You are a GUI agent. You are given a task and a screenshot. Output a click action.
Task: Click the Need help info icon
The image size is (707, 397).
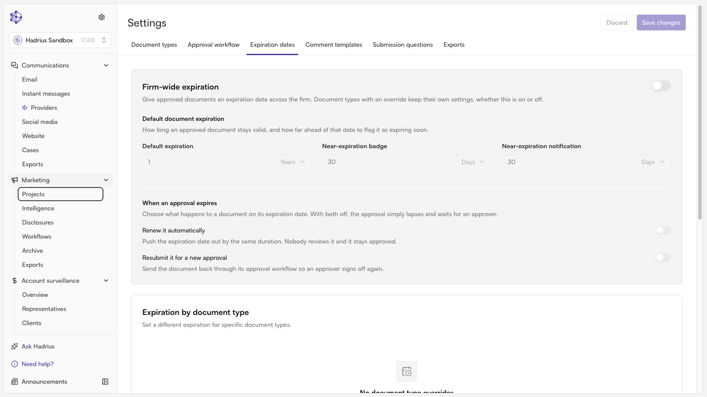click(x=15, y=364)
